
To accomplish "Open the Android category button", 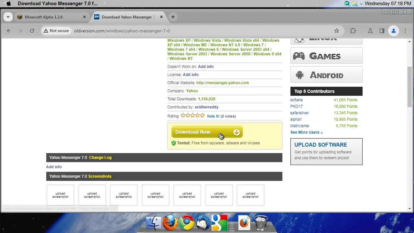I will (326, 75).
